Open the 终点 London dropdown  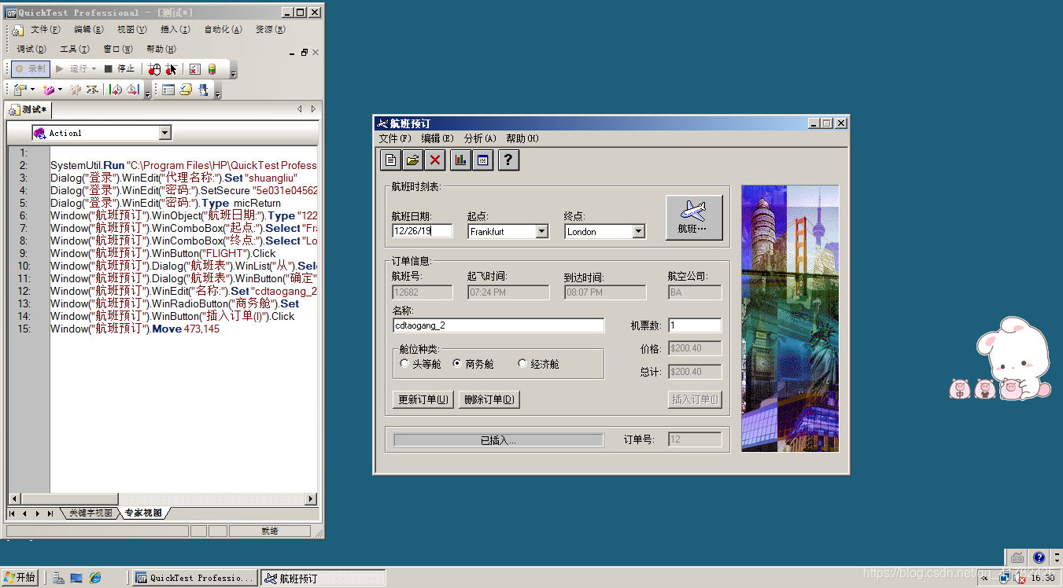click(638, 231)
